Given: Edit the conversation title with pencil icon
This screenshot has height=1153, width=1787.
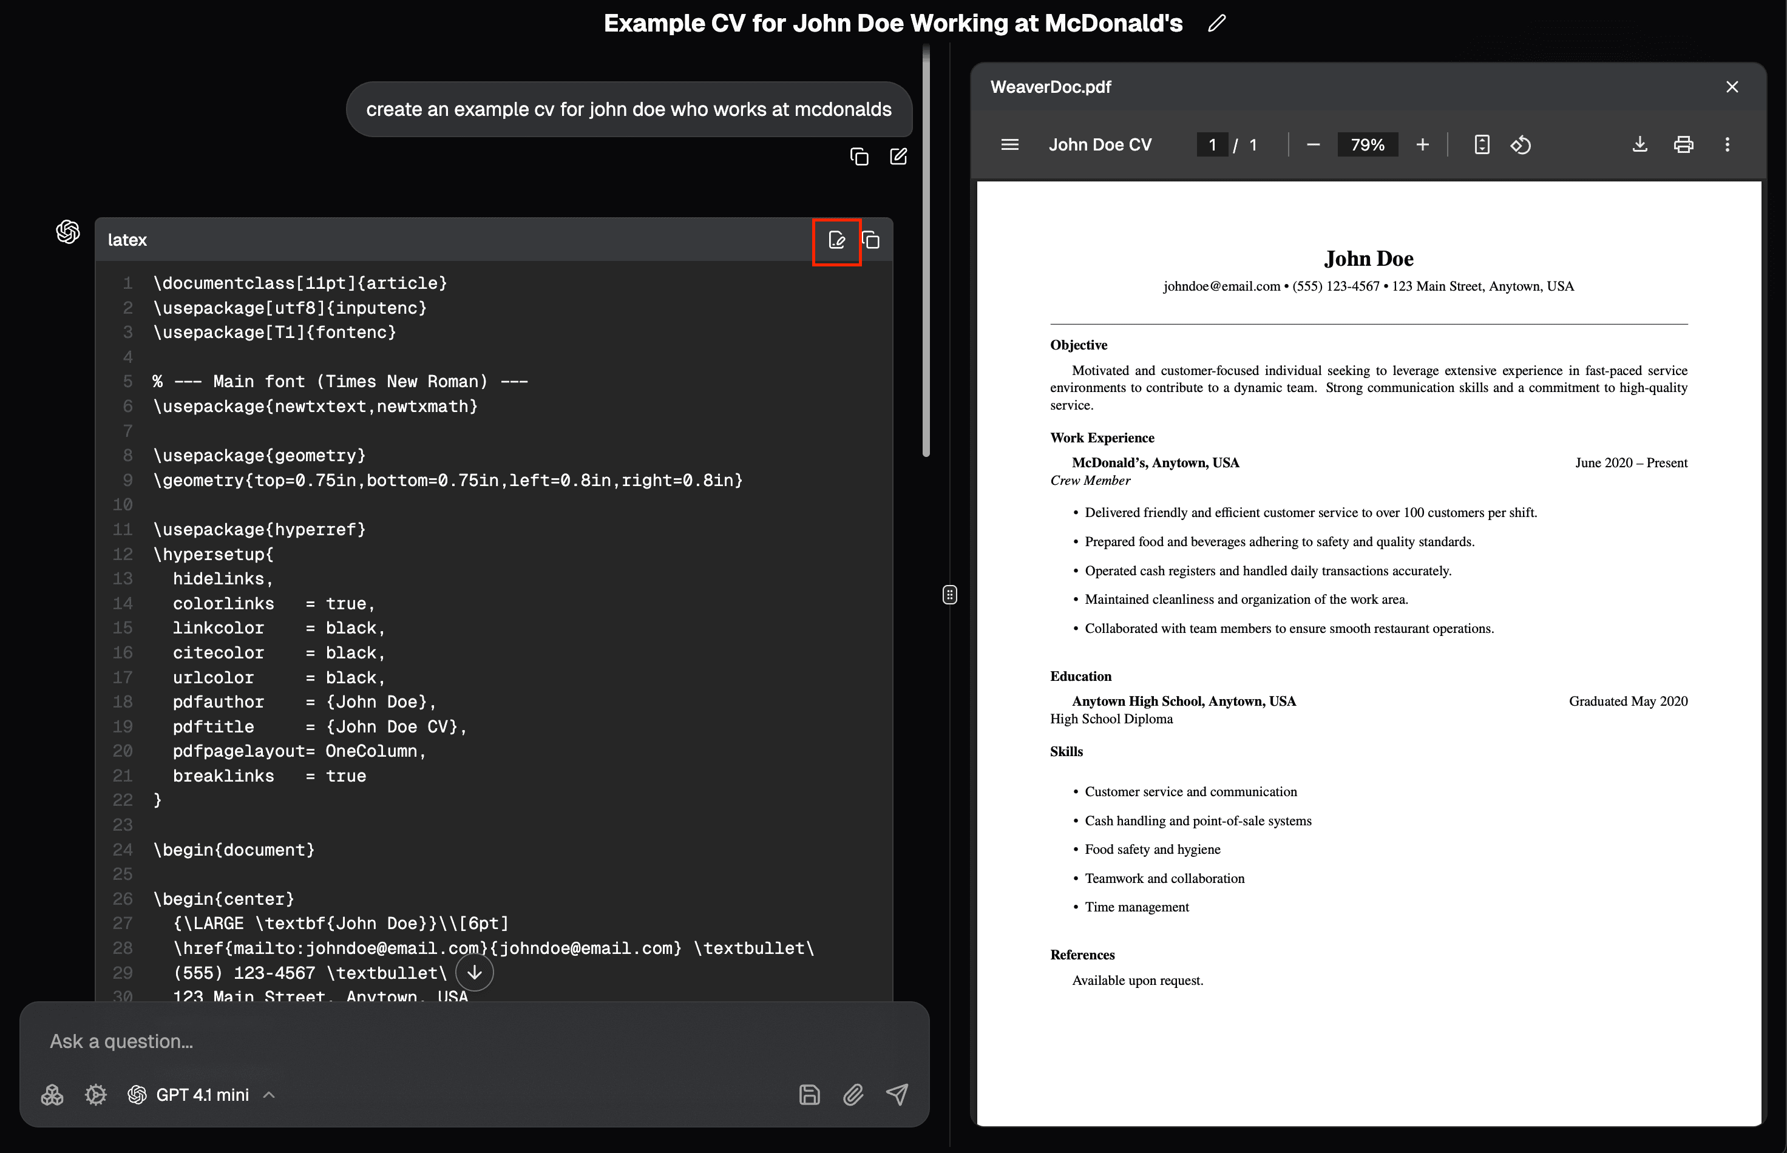Looking at the screenshot, I should point(1217,23).
